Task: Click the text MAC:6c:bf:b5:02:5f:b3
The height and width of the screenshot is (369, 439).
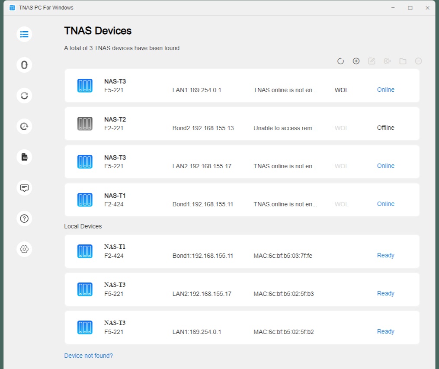Action: 284,294
